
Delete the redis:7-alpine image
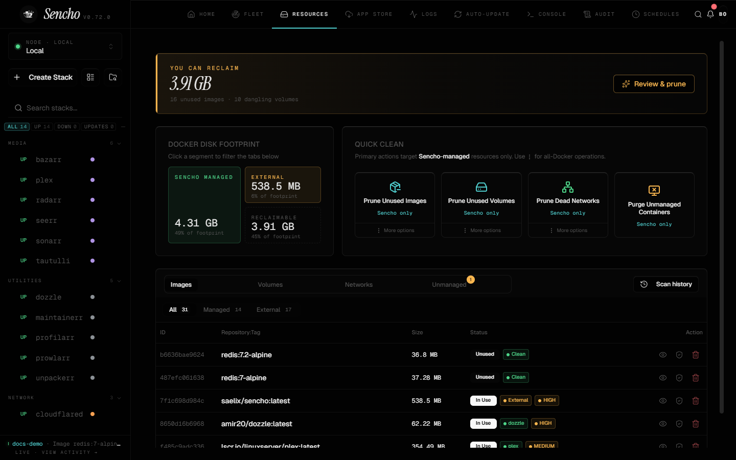point(696,378)
